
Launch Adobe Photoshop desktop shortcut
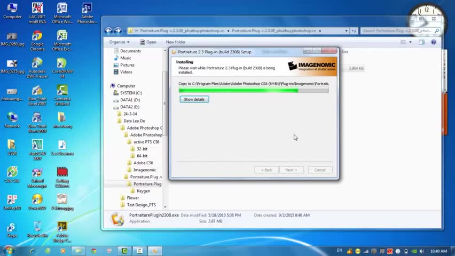click(87, 13)
